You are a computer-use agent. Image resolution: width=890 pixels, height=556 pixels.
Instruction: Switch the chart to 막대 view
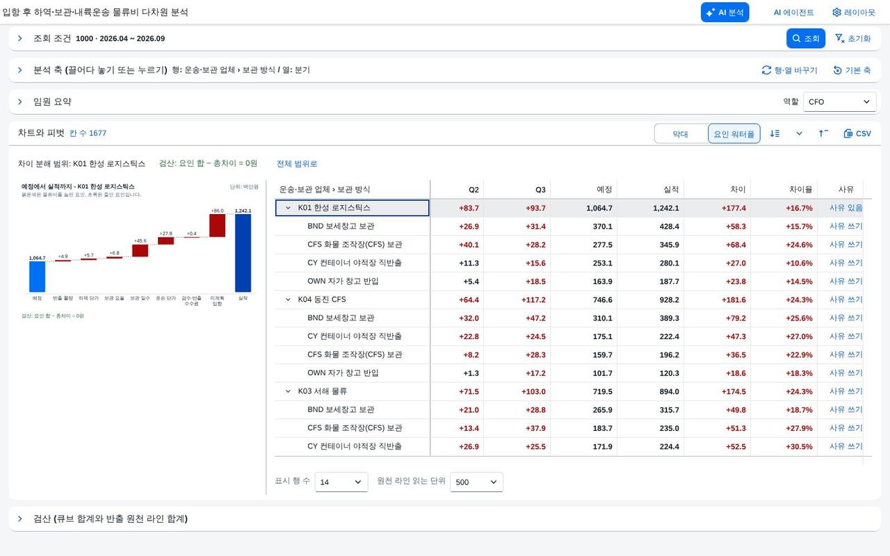click(681, 133)
